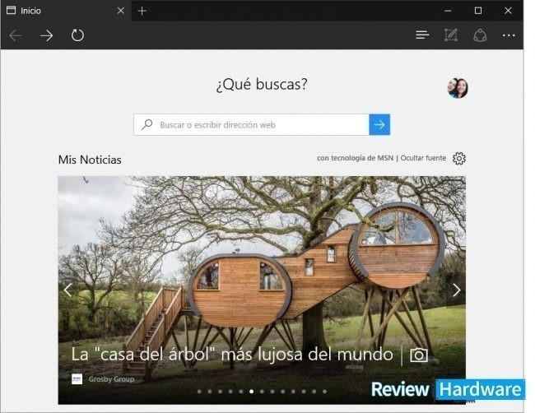Open the Web Note pen icon
Screen dimensions: 535x413
(451, 35)
